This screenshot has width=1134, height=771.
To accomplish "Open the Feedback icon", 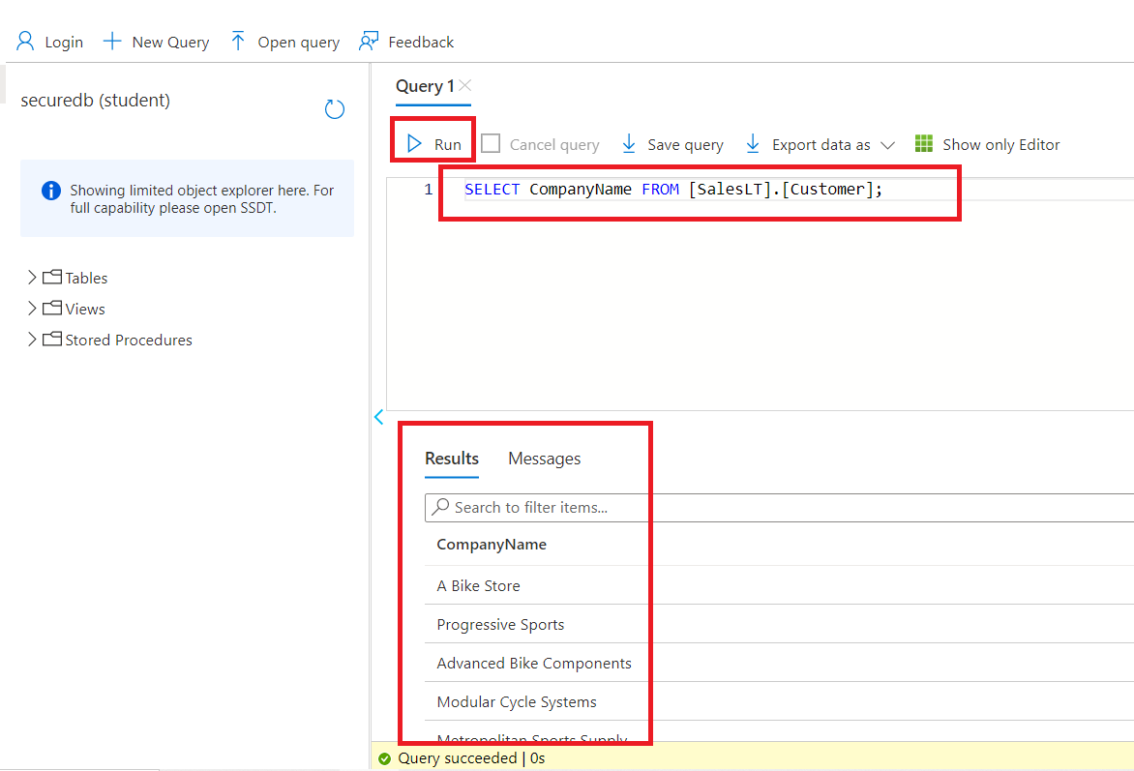I will pyautogui.click(x=369, y=42).
